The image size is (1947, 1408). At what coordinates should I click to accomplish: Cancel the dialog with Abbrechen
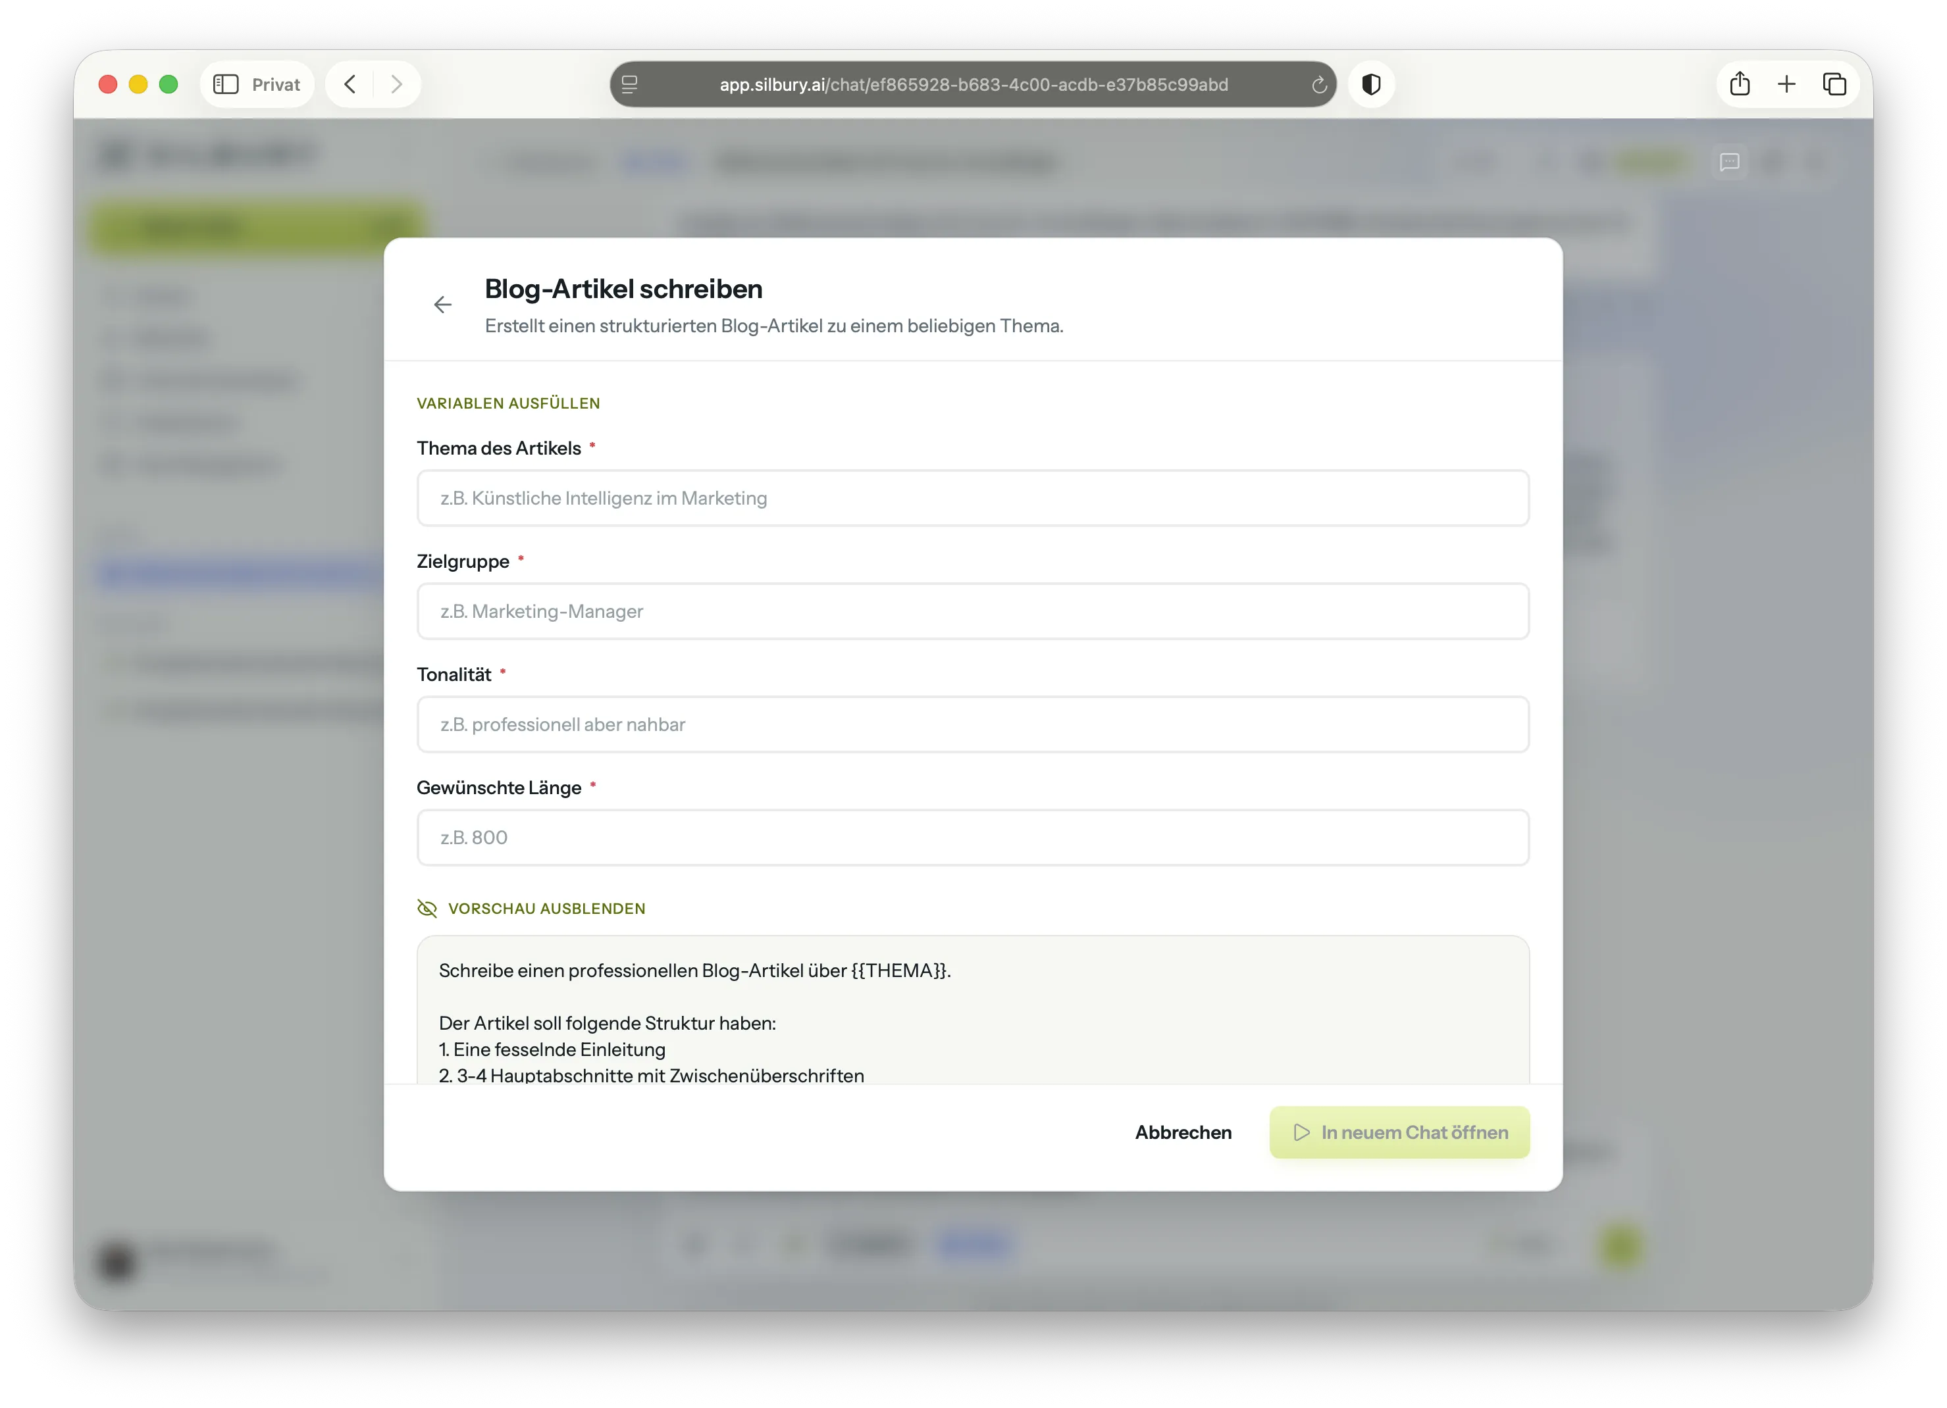pyautogui.click(x=1183, y=1132)
